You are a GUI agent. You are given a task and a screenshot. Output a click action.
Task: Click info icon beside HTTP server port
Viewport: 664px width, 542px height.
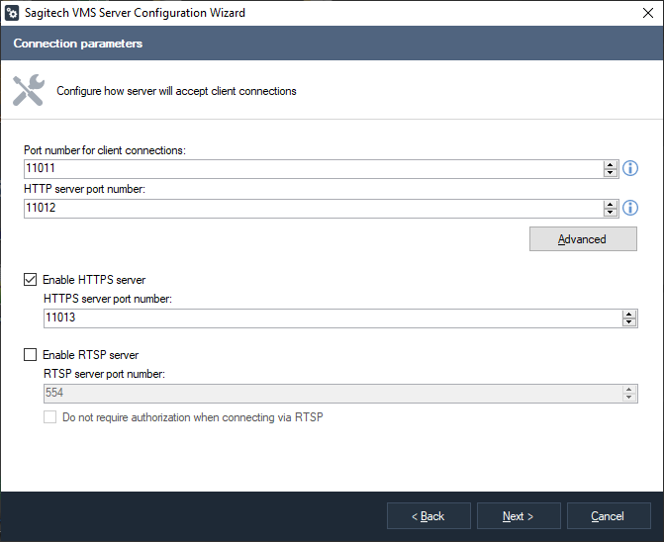629,209
